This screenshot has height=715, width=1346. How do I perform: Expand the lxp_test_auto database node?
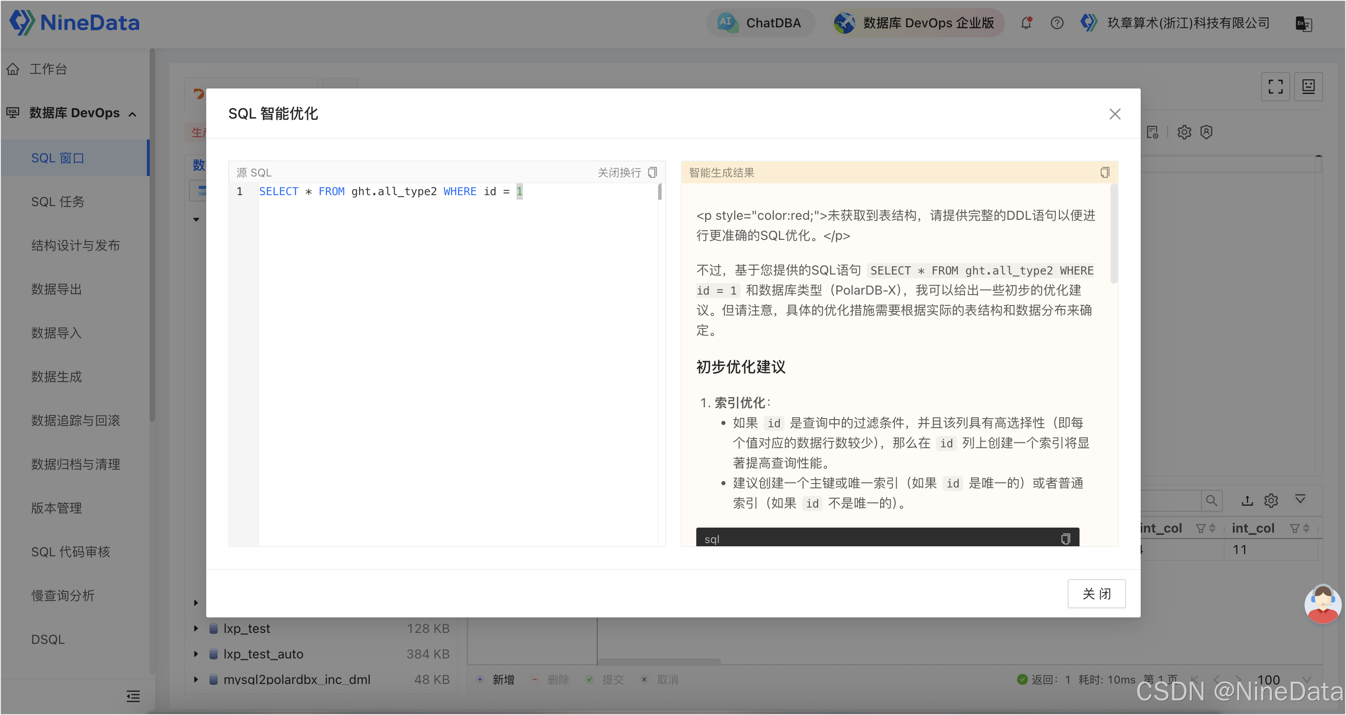point(196,654)
